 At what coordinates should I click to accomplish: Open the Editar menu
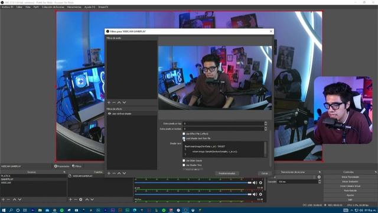point(19,7)
